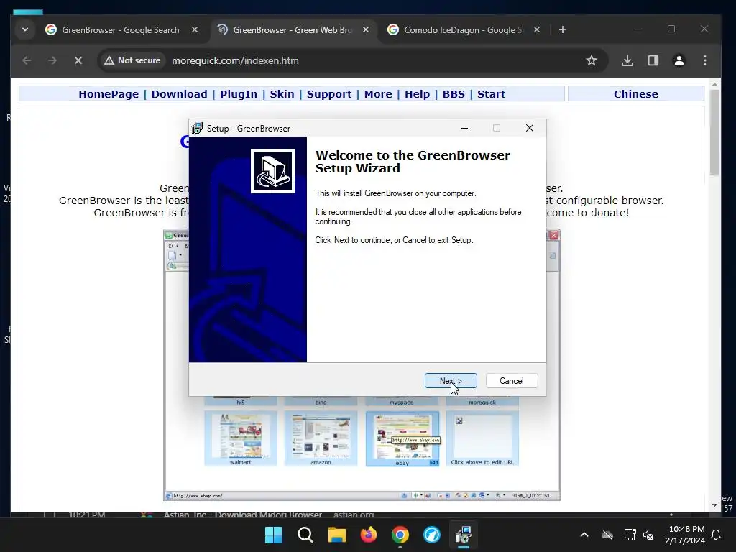
Task: Stop loading the page
Action: point(78,60)
